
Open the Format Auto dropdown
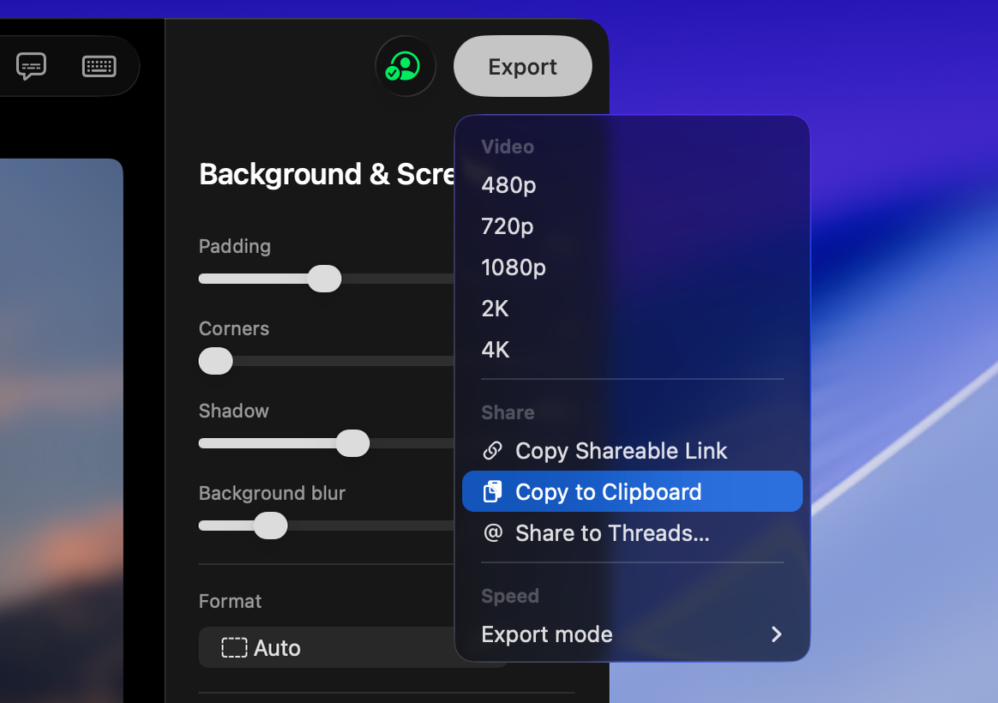coord(353,647)
